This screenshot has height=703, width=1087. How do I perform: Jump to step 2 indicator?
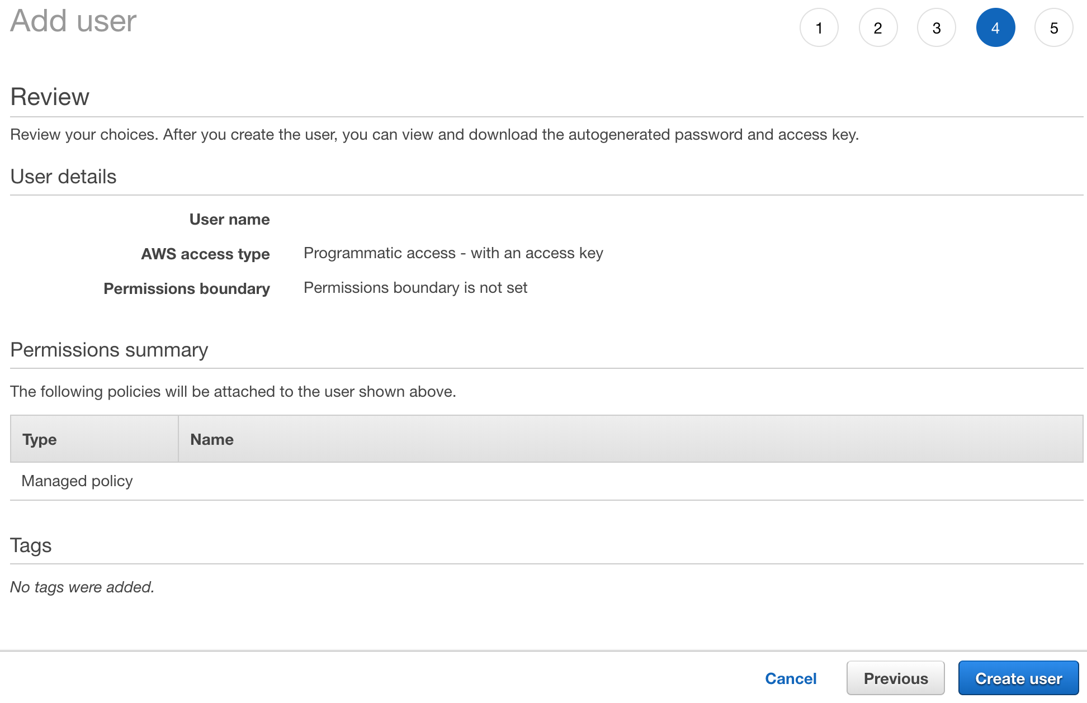877,28
